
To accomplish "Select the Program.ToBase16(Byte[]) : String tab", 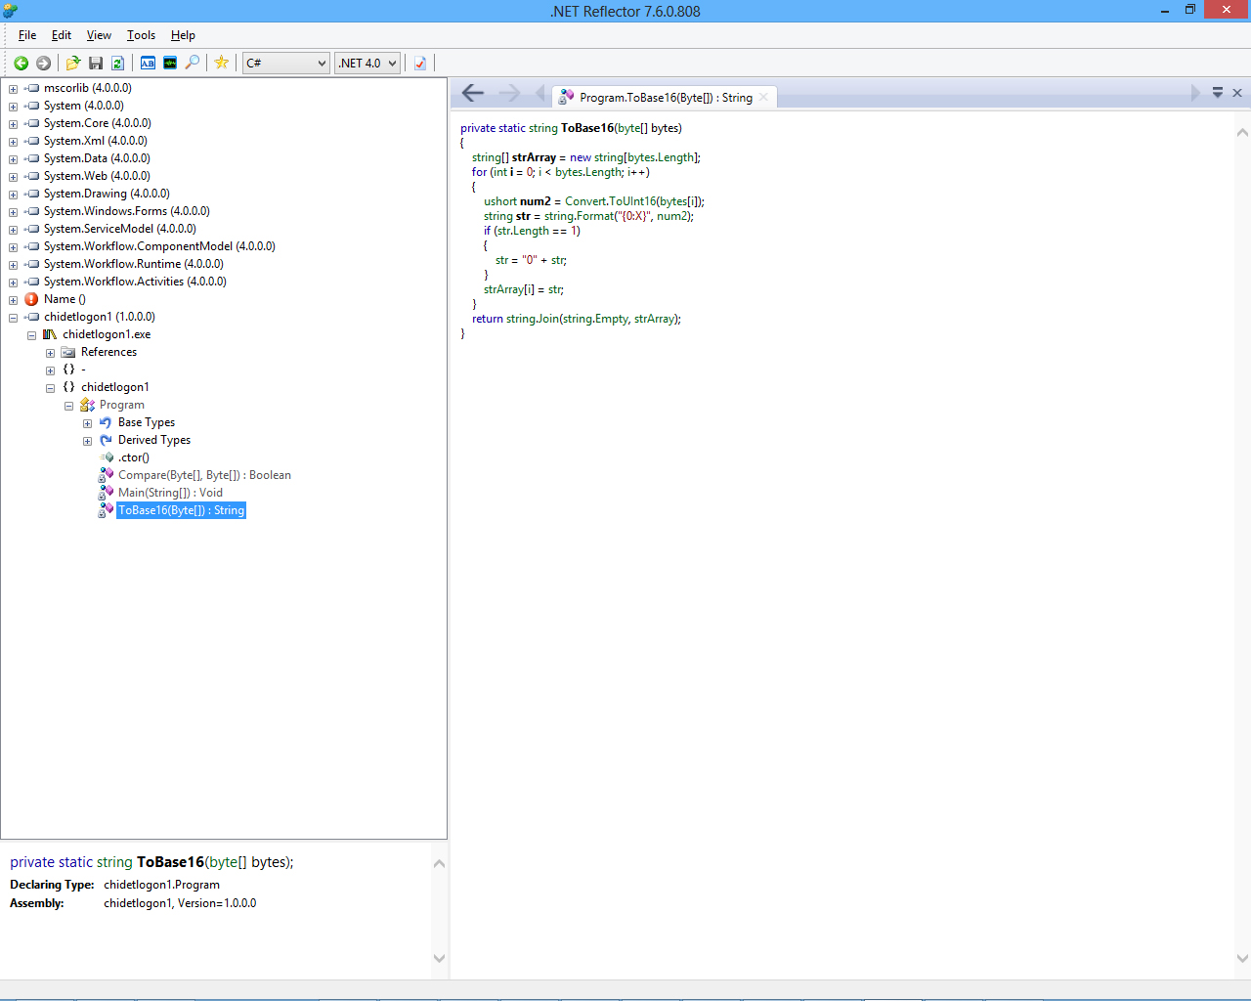I will (x=665, y=98).
